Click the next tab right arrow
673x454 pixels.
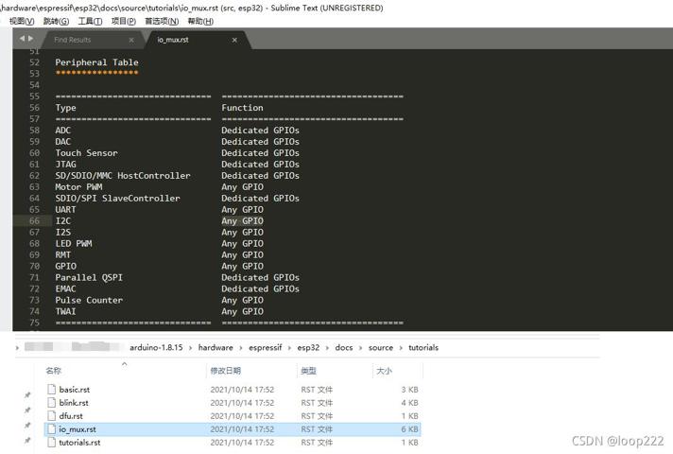pos(30,39)
